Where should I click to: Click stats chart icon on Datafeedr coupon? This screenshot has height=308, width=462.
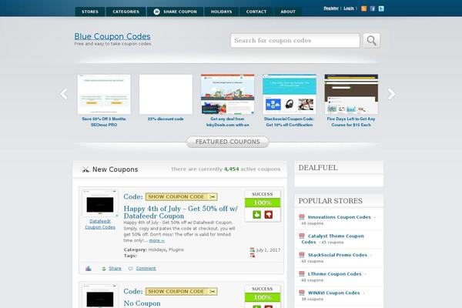point(89,269)
